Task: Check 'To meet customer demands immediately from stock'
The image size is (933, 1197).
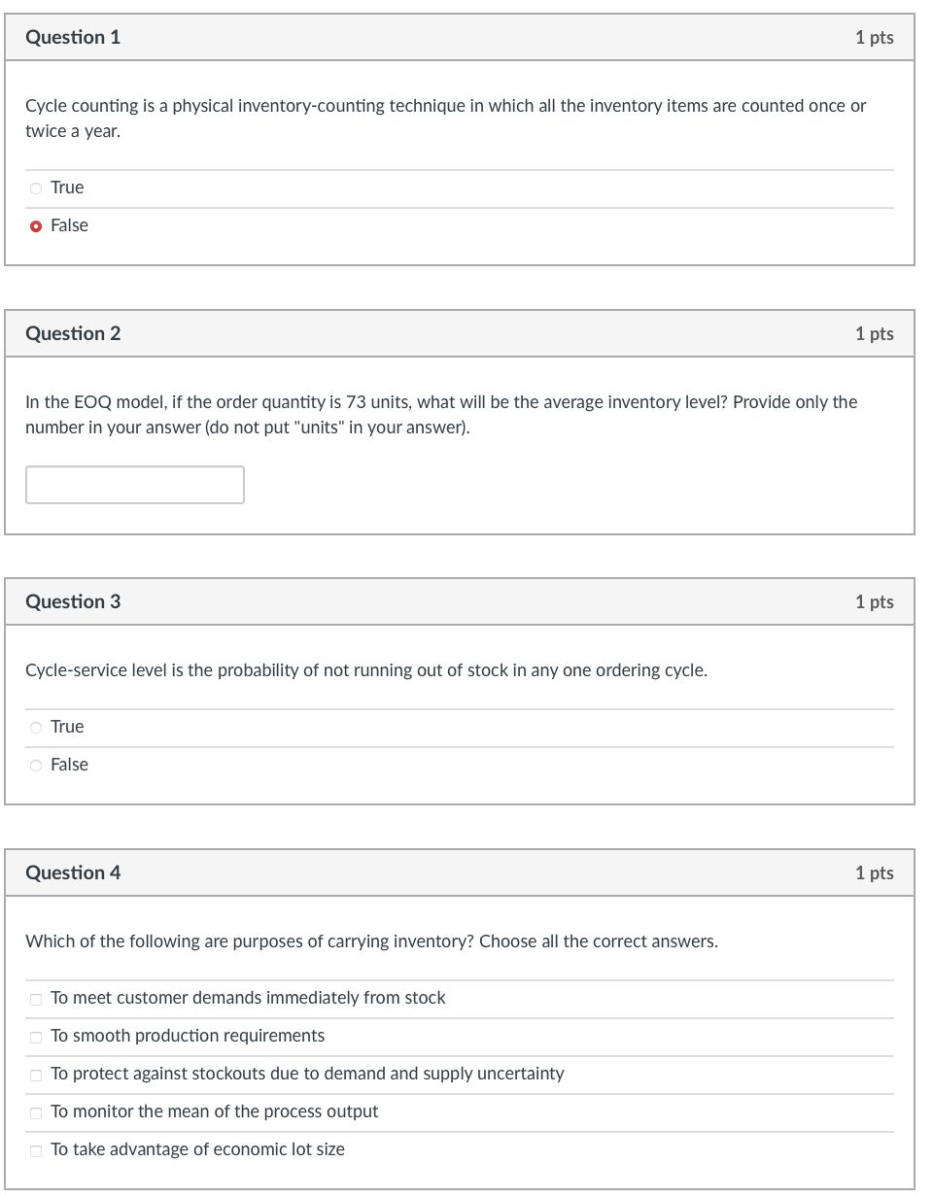Action: [36, 999]
